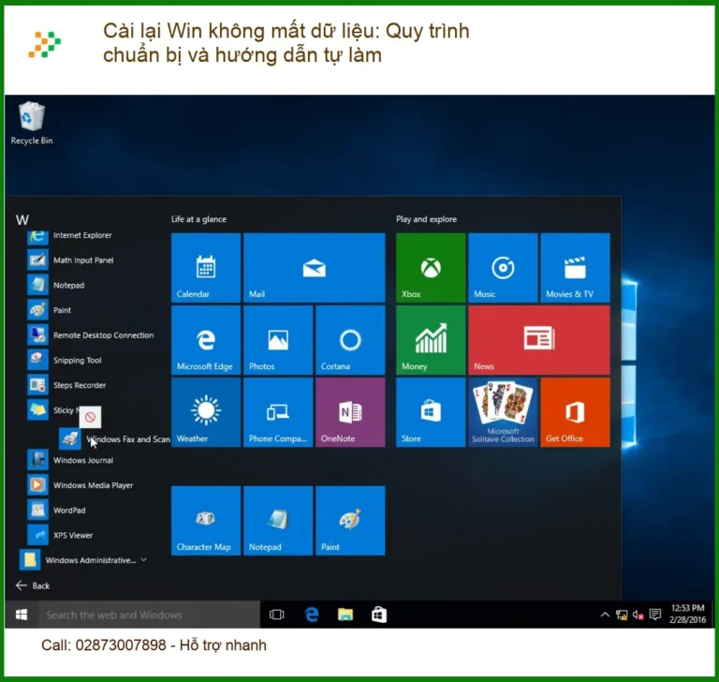This screenshot has height=682, width=719.
Task: Open File Explorer from the taskbar
Action: tap(345, 615)
